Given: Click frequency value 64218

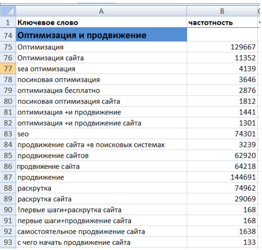Looking at the screenshot, I should tap(245, 166).
